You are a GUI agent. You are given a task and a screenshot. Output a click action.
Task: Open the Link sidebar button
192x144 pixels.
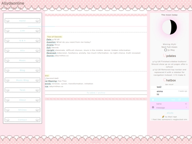pos(22,31)
